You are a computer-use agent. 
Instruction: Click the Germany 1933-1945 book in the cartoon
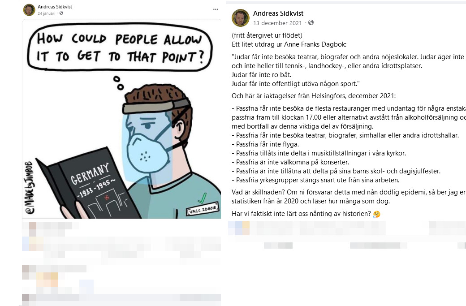[89, 184]
